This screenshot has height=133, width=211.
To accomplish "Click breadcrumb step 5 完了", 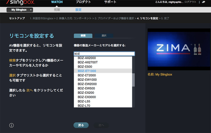I will pyautogui.click(x=165, y=18).
